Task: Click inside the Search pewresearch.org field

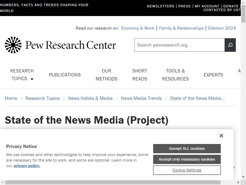Action: 180,45
